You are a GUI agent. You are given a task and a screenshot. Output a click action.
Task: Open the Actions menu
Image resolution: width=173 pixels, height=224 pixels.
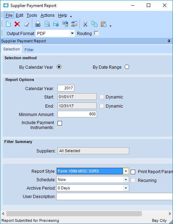point(48,15)
